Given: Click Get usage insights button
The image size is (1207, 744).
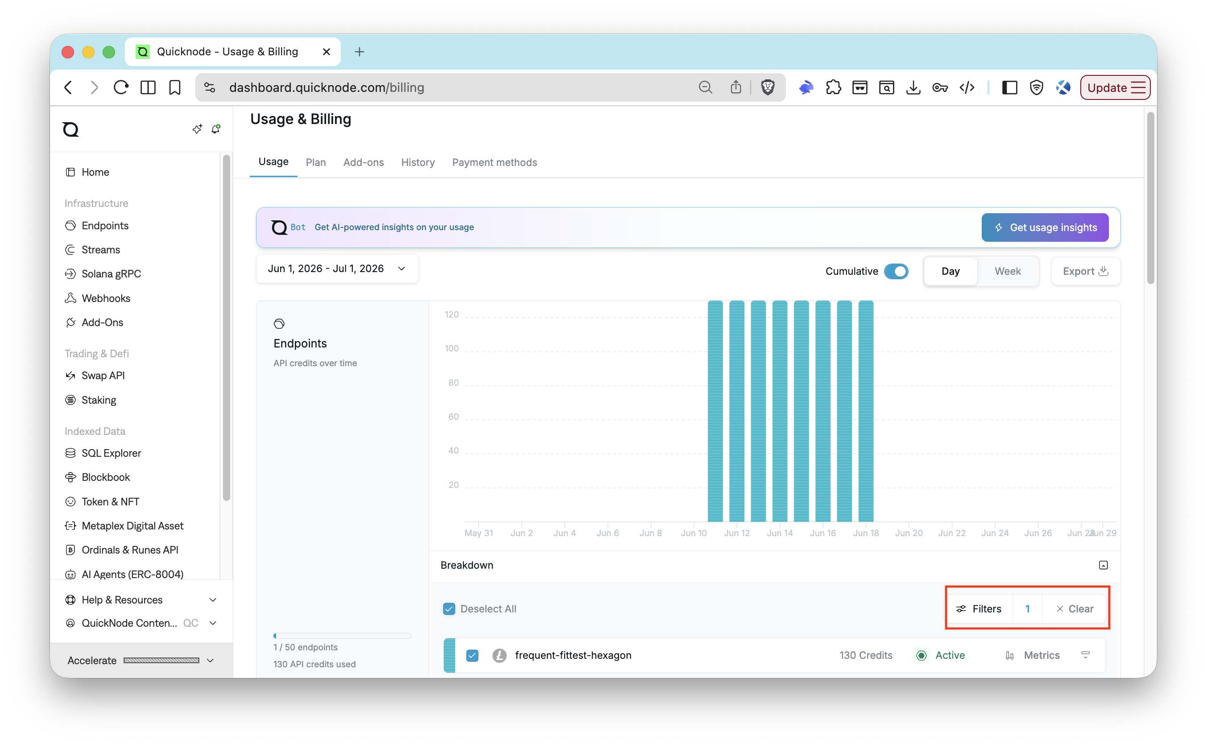Looking at the screenshot, I should point(1045,227).
